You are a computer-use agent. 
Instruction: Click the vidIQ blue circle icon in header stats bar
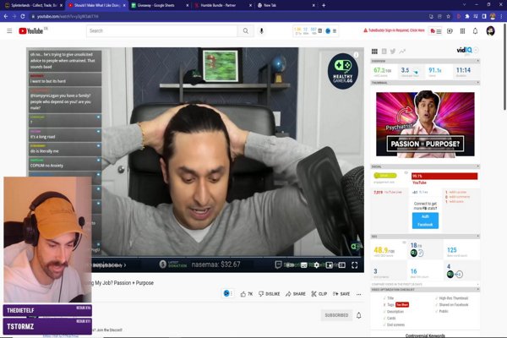click(328, 31)
